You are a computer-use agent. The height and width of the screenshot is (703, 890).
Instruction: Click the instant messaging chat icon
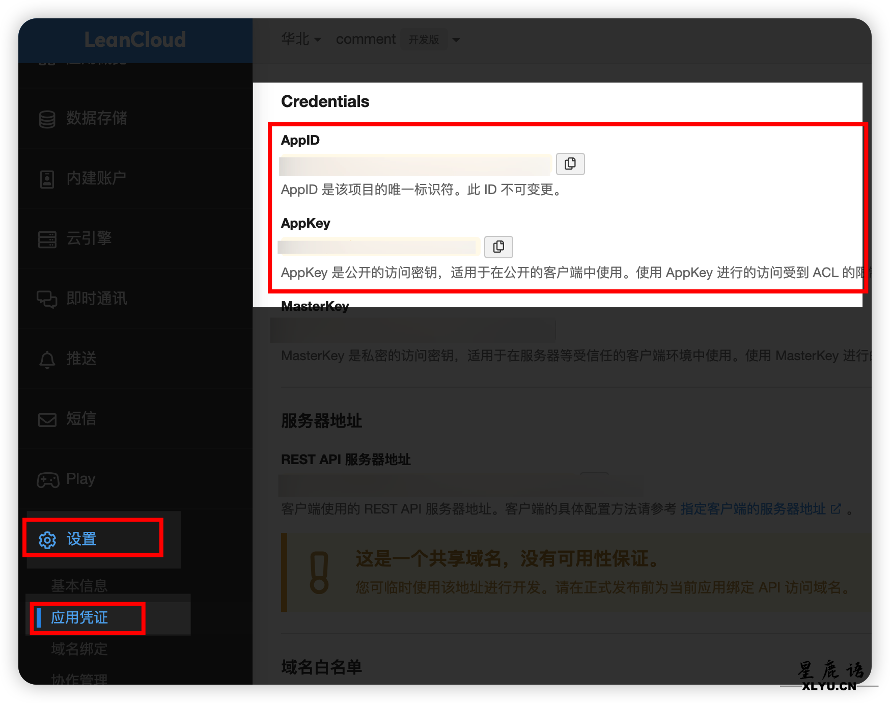point(47,299)
